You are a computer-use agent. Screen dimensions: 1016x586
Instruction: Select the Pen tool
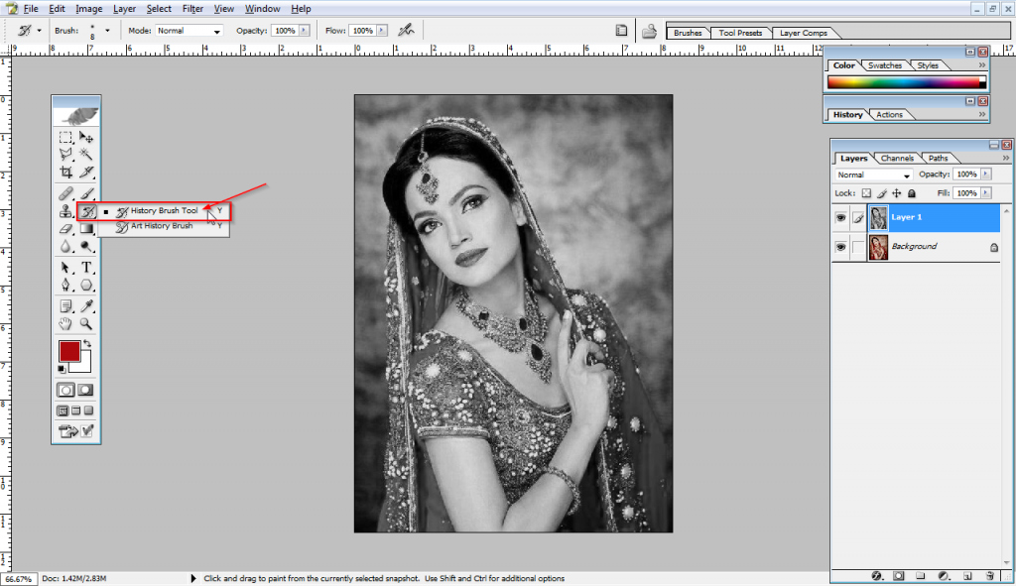click(65, 285)
